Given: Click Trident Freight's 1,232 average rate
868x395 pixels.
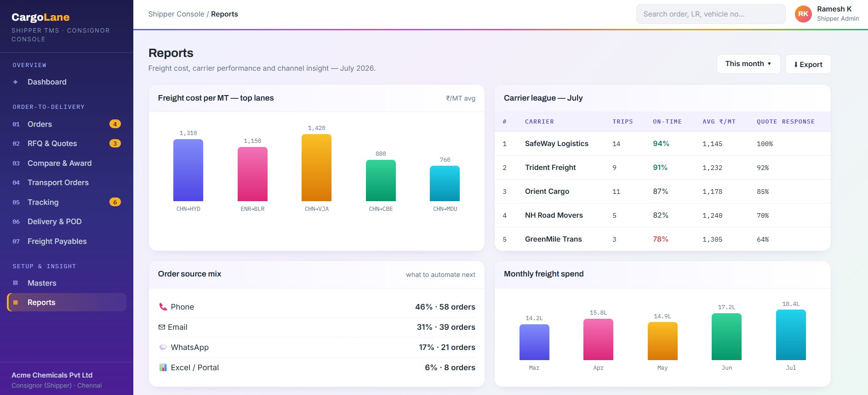Looking at the screenshot, I should click(712, 168).
